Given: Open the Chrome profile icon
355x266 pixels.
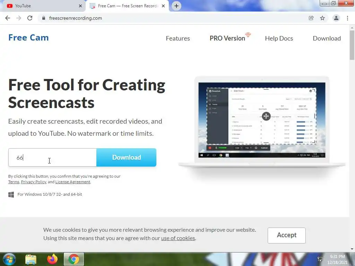Looking at the screenshot, I should coord(336,18).
